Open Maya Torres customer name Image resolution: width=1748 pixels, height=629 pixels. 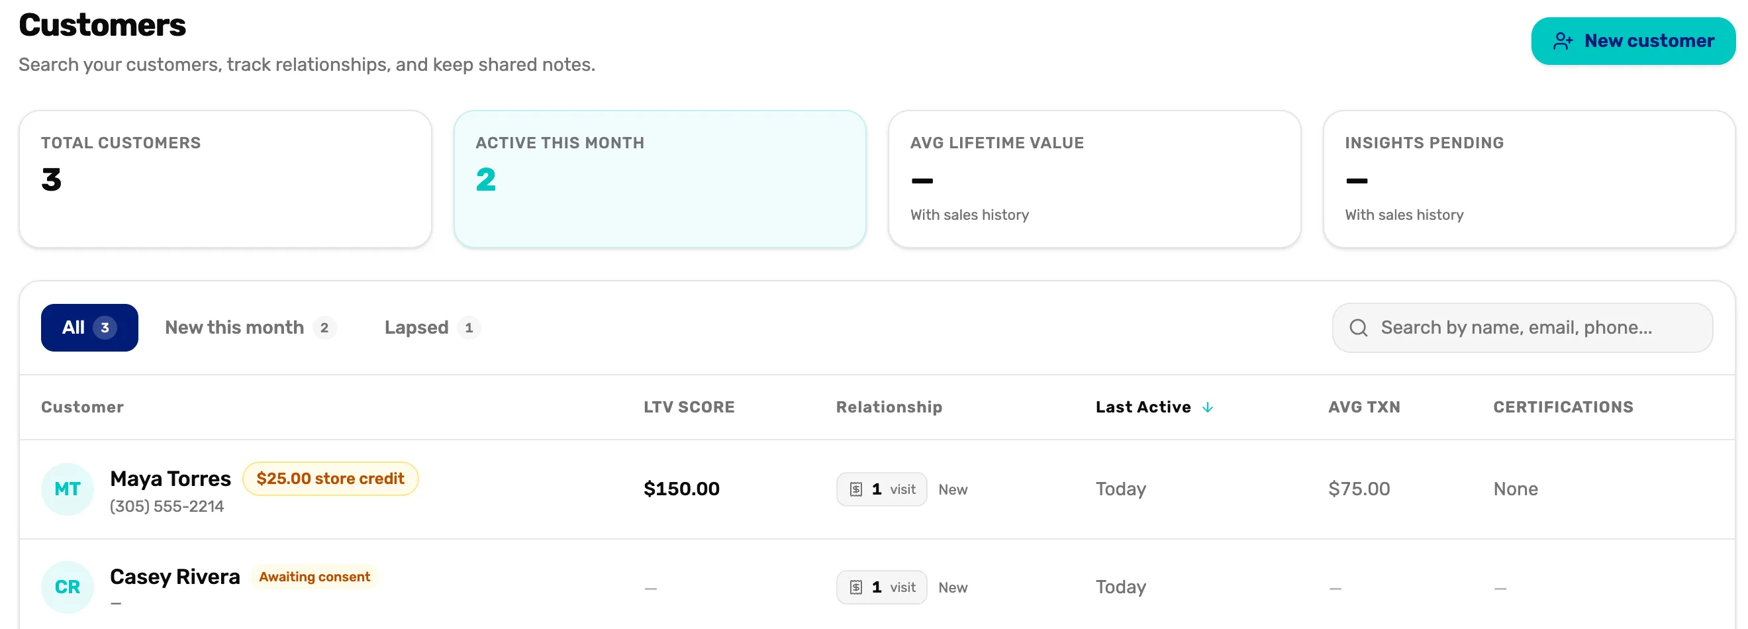point(170,479)
